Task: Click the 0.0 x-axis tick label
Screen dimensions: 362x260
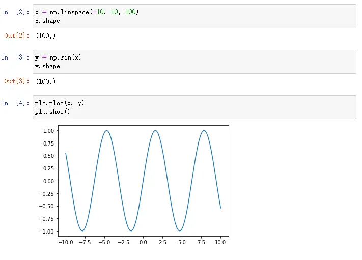Action: point(143,243)
